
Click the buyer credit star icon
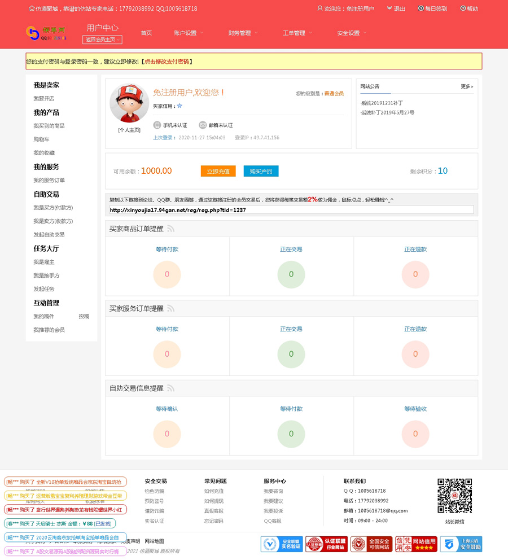coord(179,106)
